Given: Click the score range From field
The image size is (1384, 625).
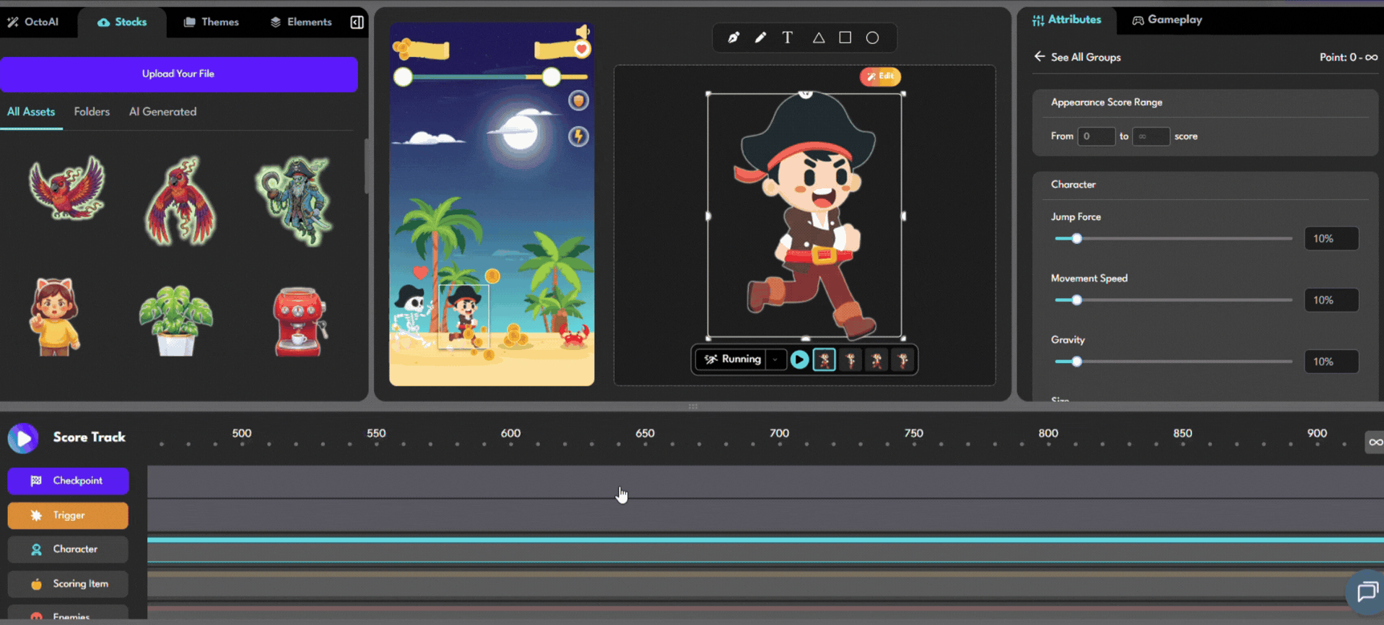Looking at the screenshot, I should 1095,136.
